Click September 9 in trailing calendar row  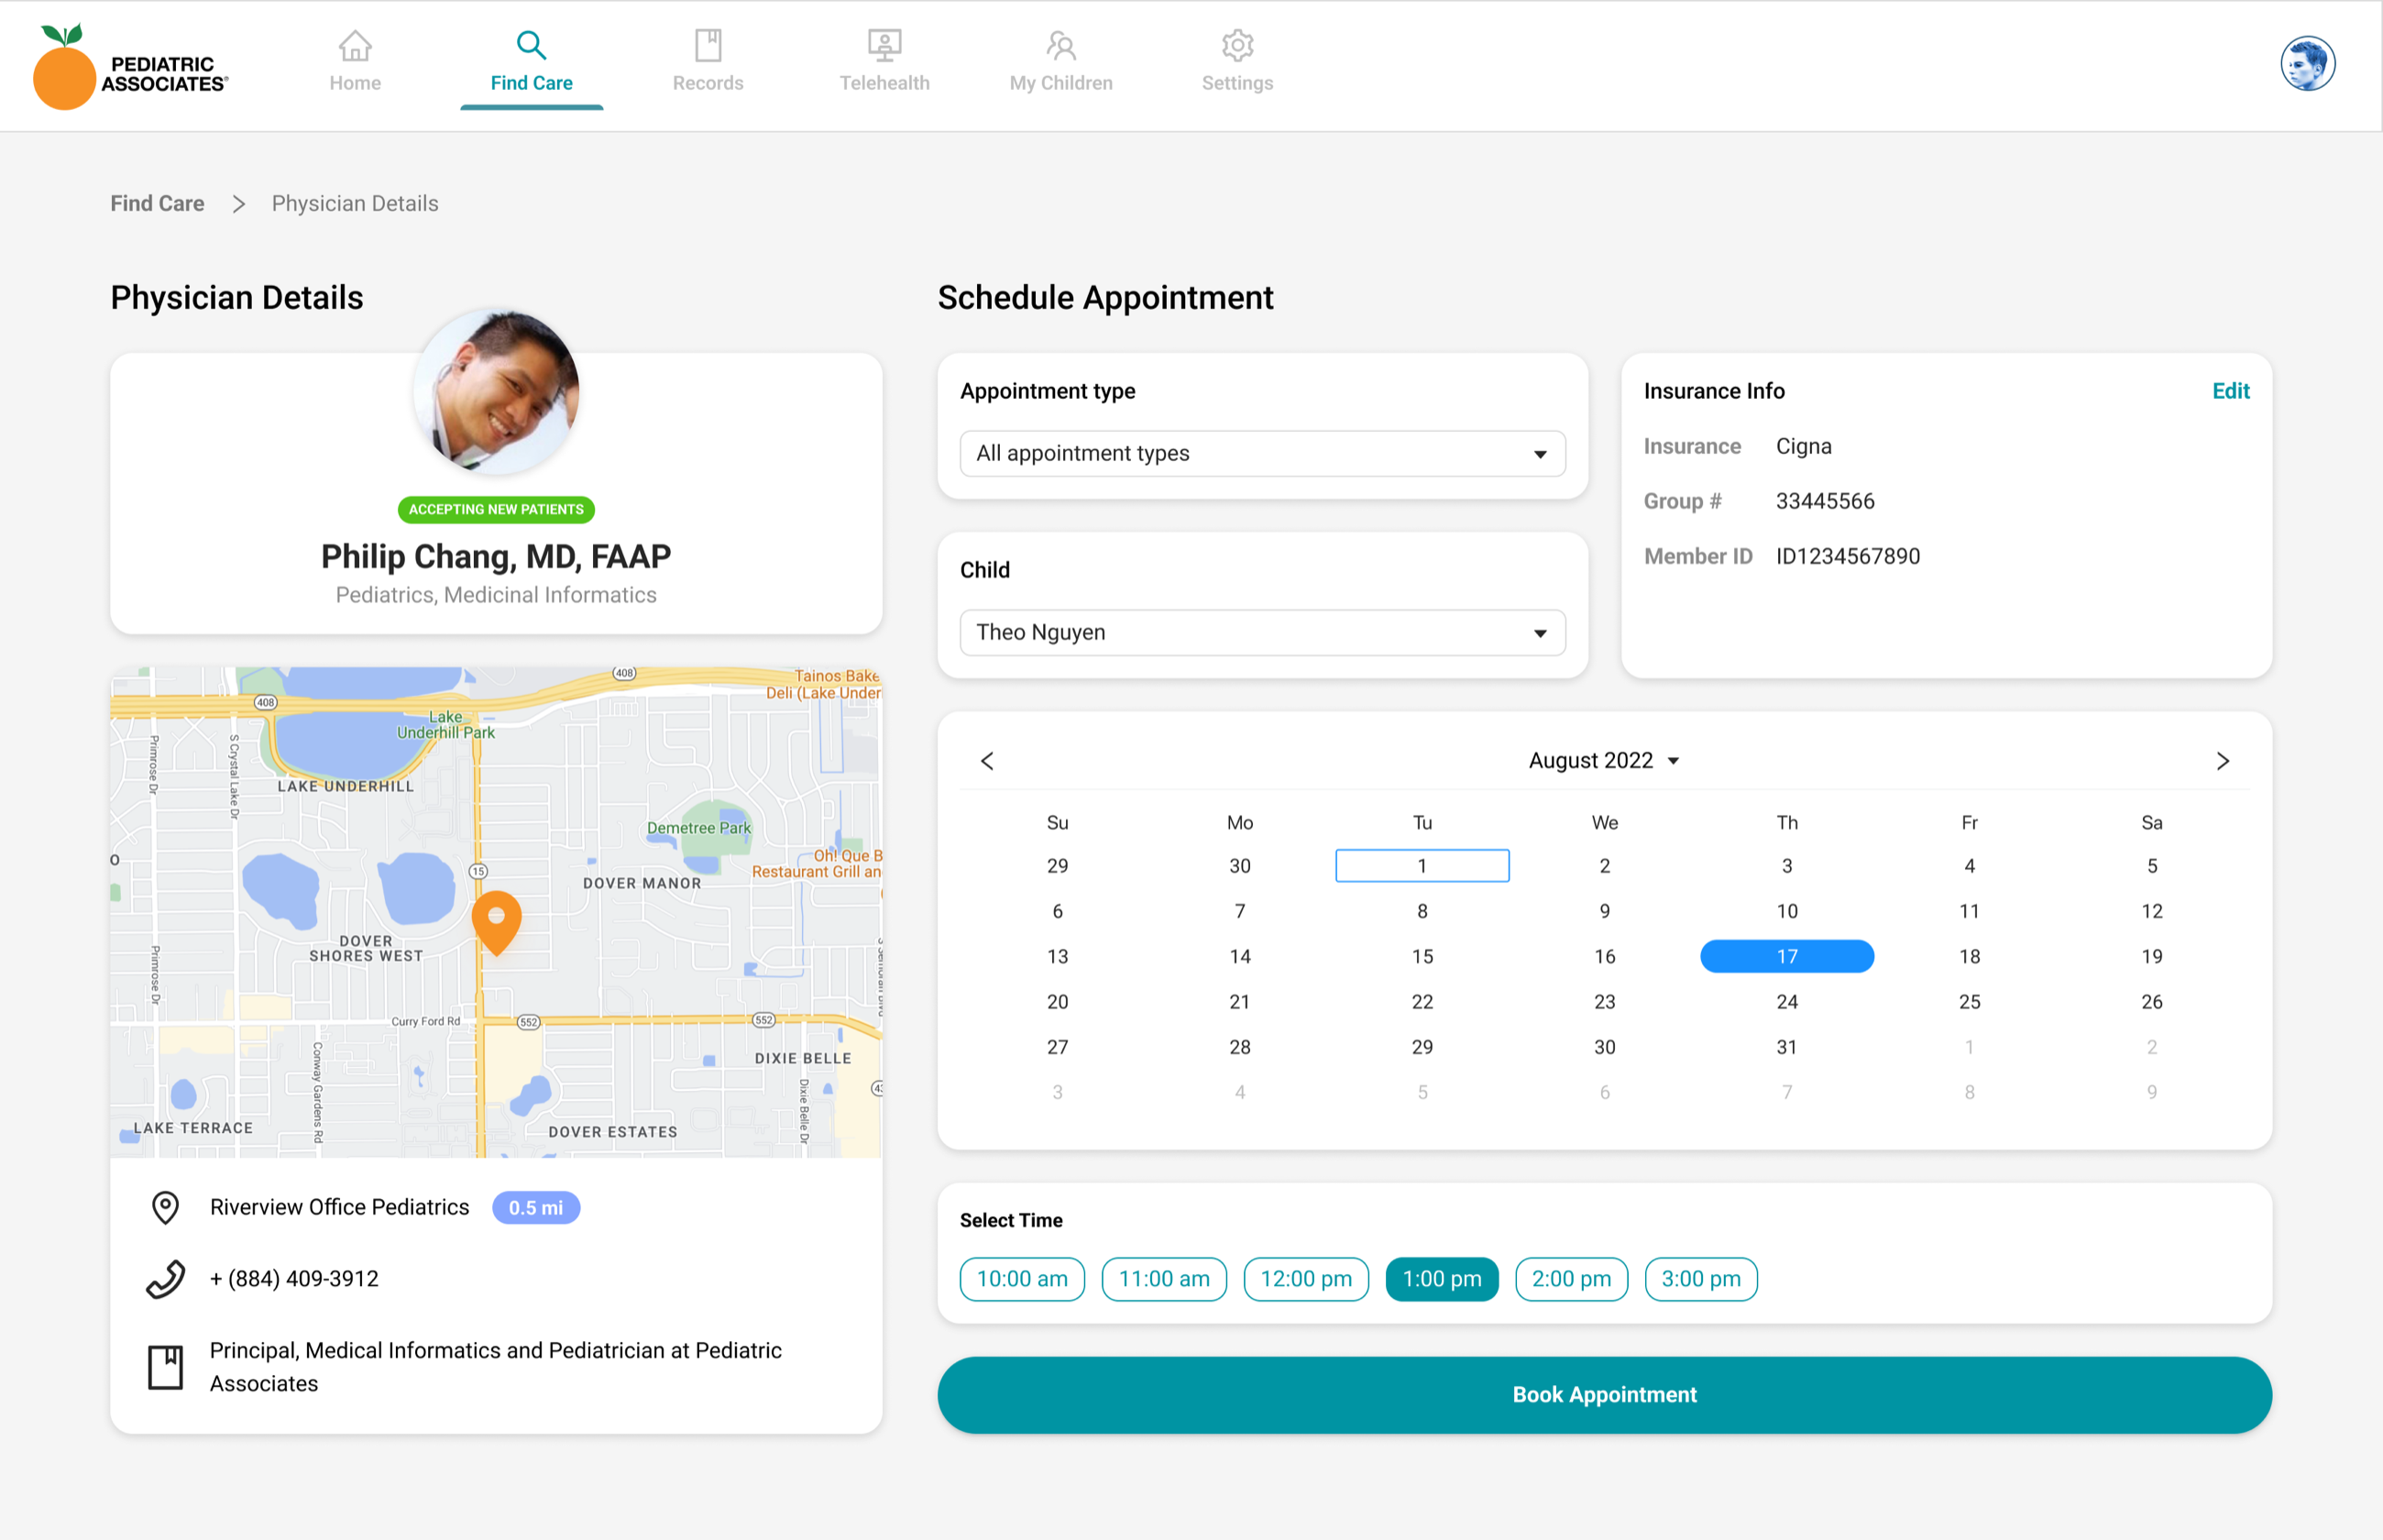click(x=2151, y=1092)
